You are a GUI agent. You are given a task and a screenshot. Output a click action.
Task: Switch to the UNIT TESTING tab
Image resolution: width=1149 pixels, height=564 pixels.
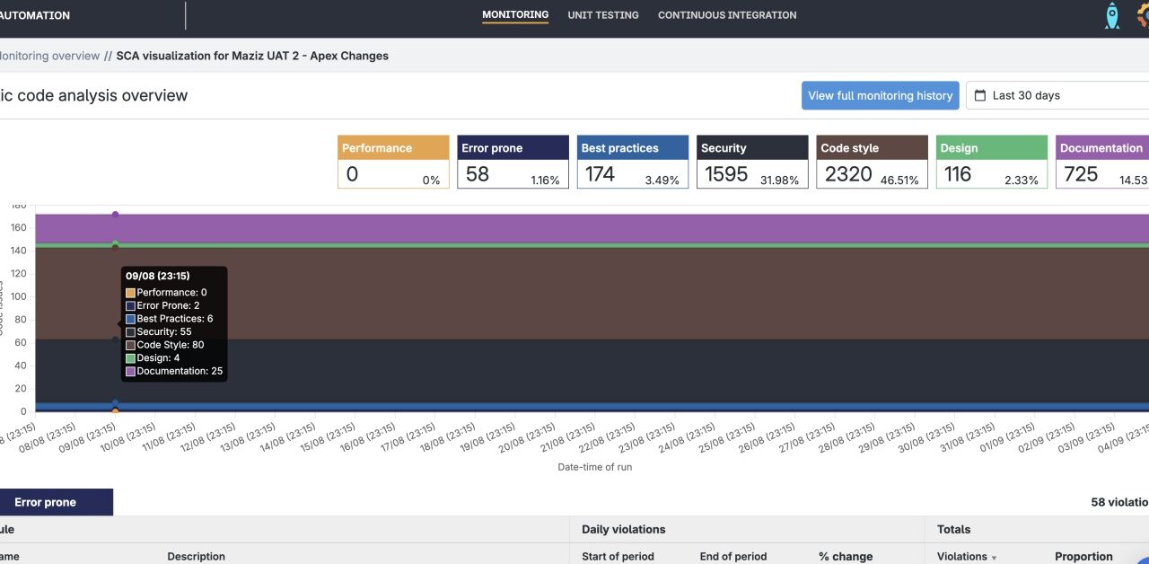602,14
